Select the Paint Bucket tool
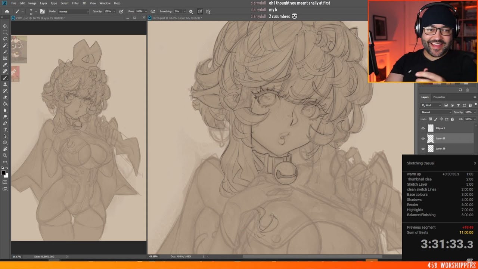This screenshot has width=478, height=269. point(5,104)
